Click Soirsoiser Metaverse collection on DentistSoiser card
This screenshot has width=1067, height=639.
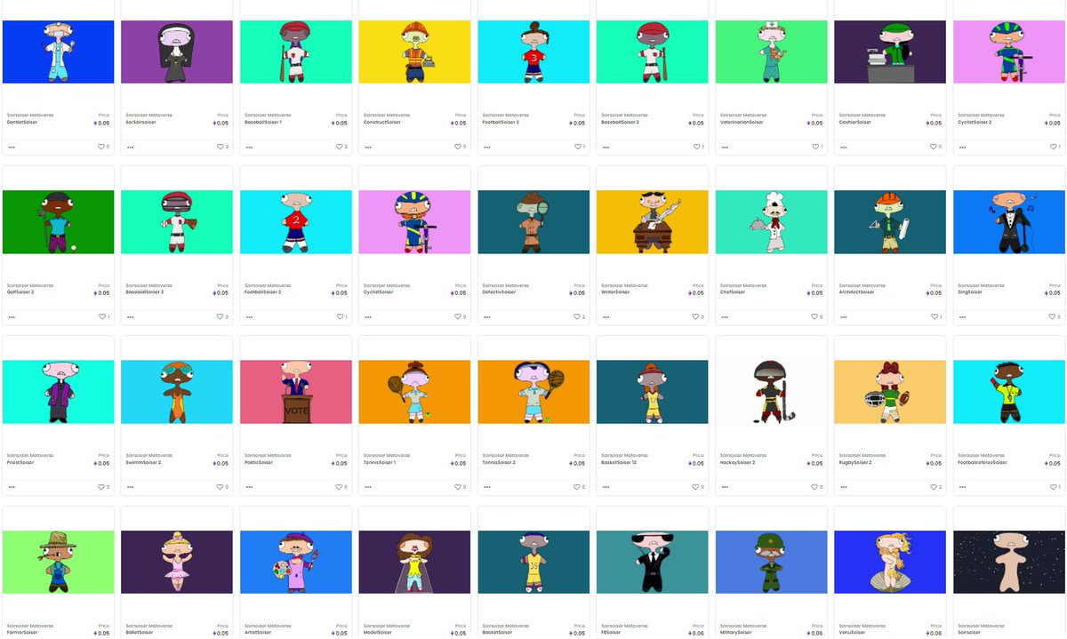[x=30, y=116]
